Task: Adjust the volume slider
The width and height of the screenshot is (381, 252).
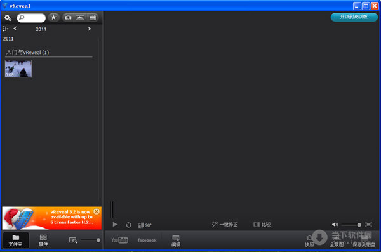Action: 351,225
